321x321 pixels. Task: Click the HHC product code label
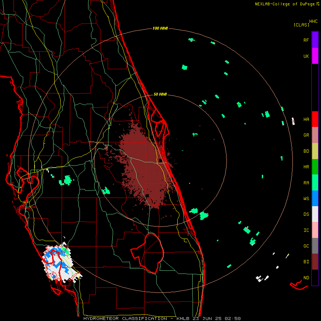coord(314,21)
